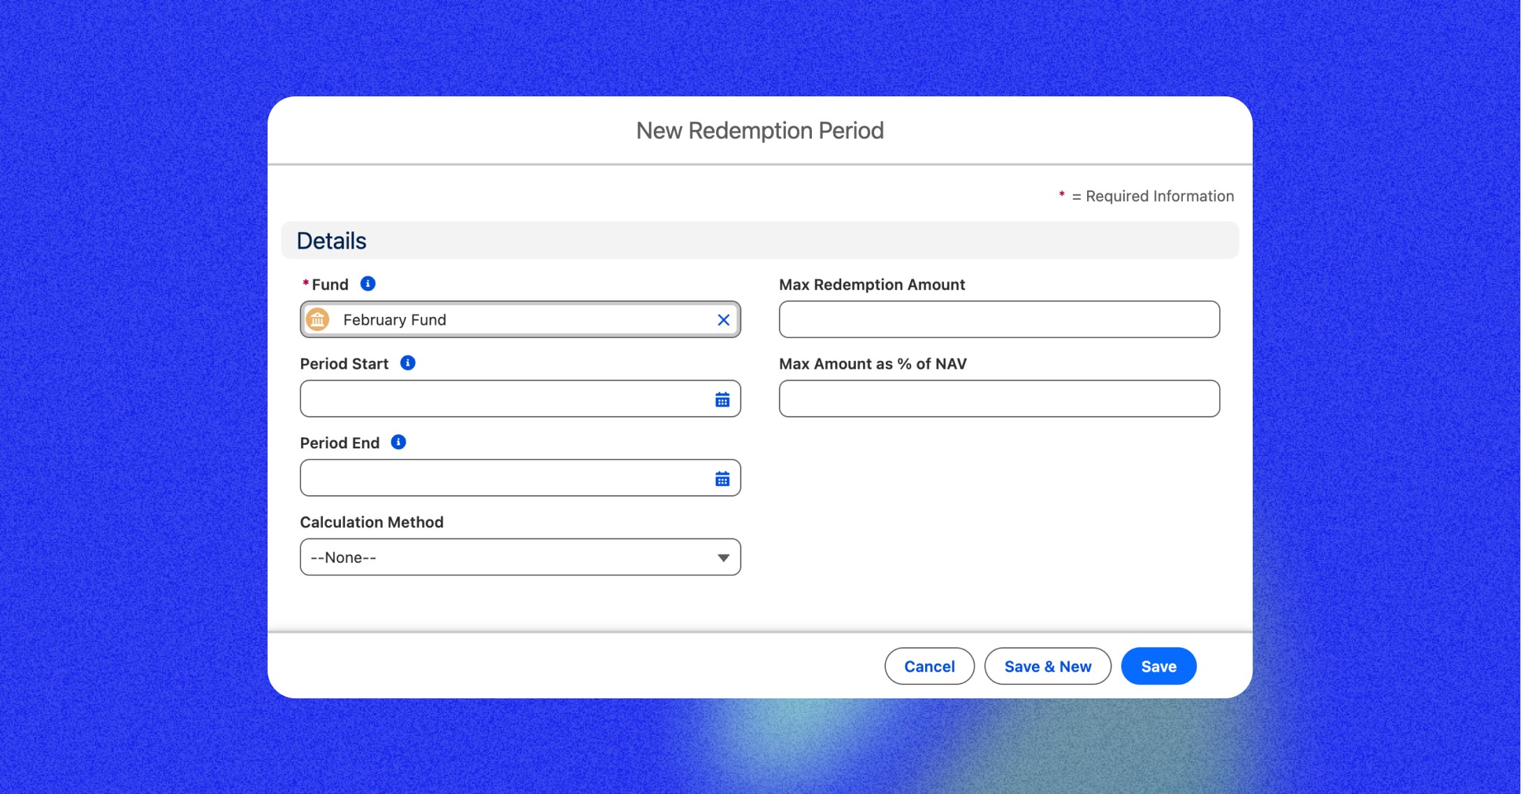Click the Details section header
The height and width of the screenshot is (794, 1521).
[x=332, y=241]
